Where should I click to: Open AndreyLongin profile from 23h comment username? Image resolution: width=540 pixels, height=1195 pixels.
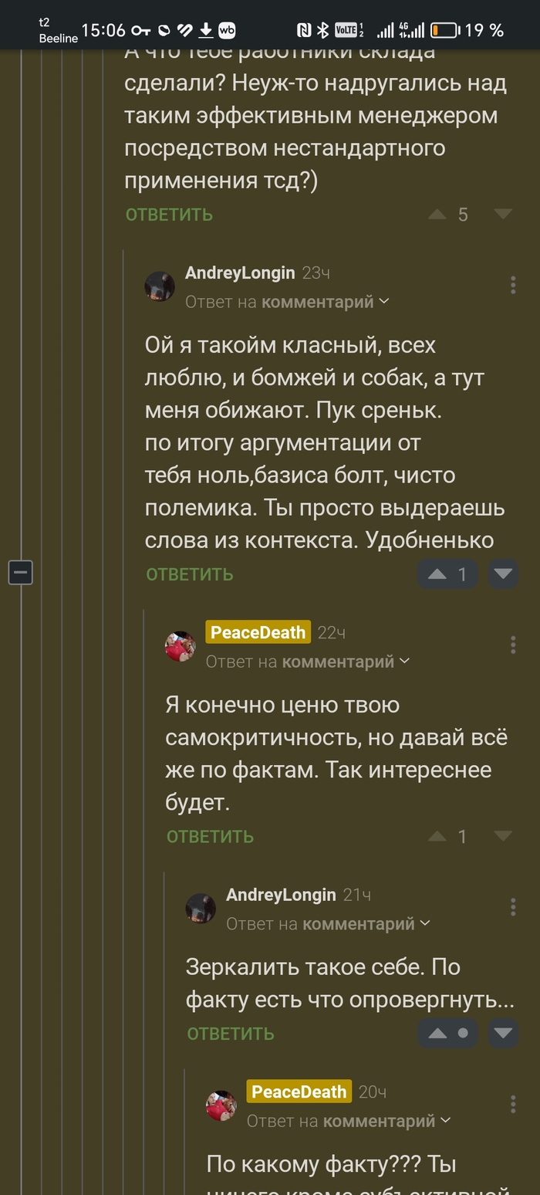240,273
